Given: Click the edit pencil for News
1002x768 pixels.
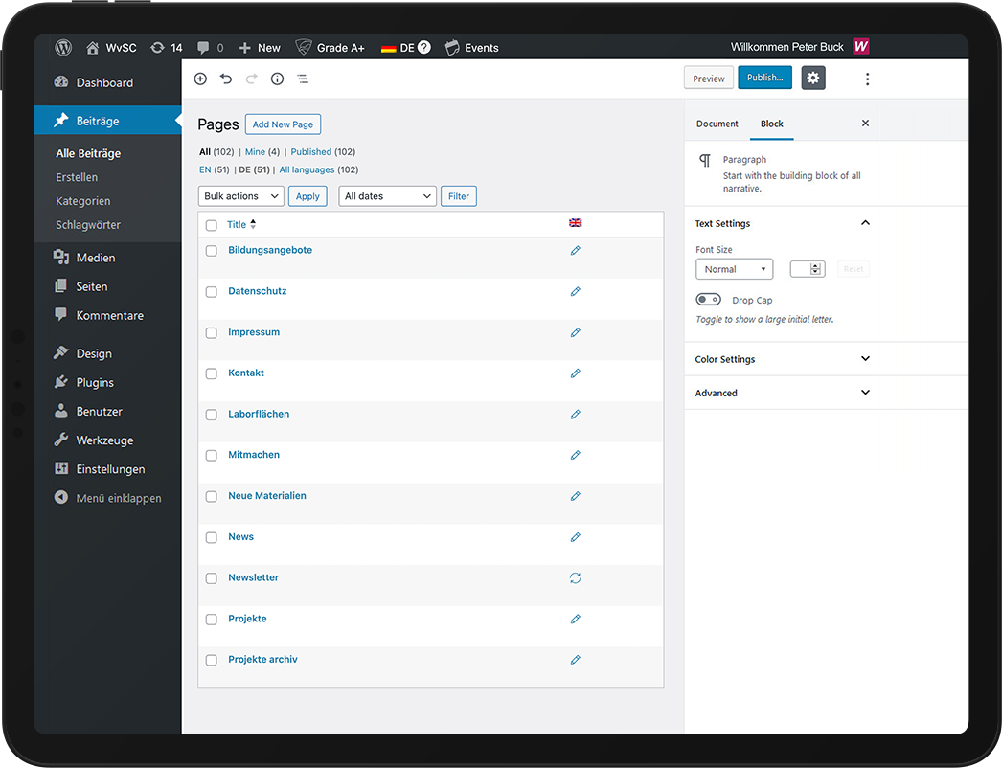Looking at the screenshot, I should [575, 537].
